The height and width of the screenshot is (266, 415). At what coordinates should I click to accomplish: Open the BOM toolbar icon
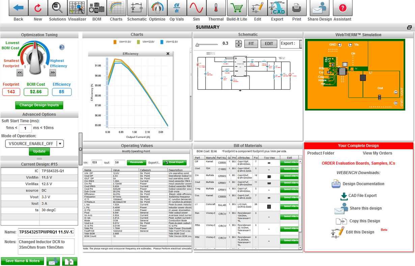(97, 8)
